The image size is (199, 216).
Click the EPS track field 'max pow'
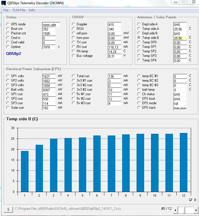[180, 108]
